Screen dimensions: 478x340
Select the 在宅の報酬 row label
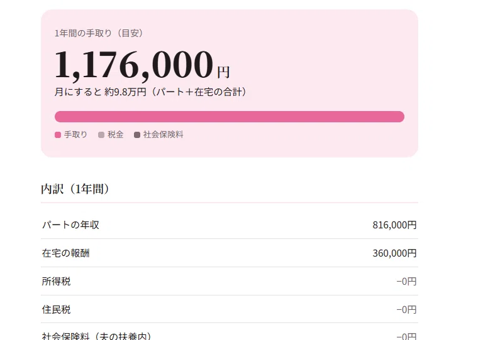(66, 253)
